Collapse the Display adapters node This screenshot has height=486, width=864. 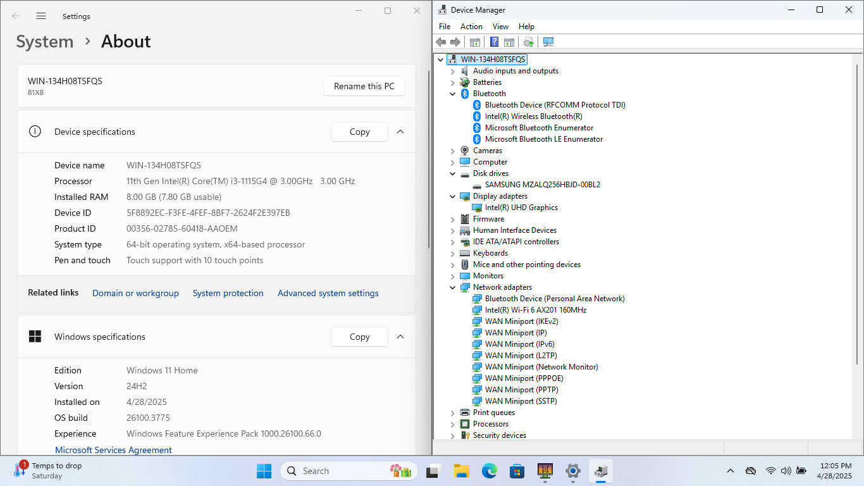click(453, 196)
